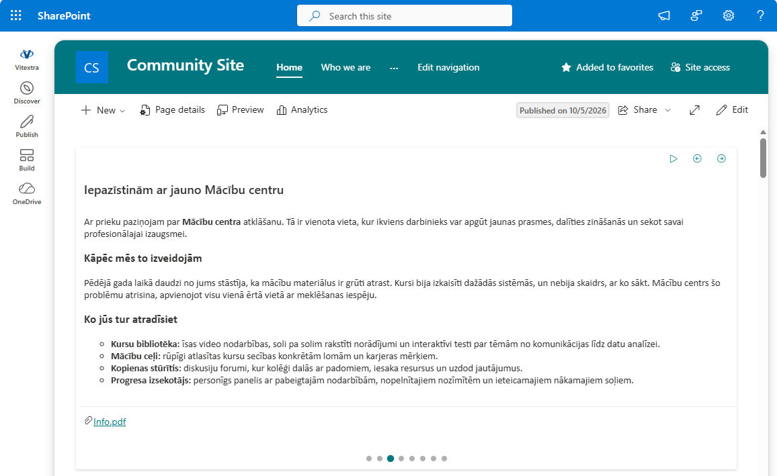The width and height of the screenshot is (777, 476).
Task: Click the vertical scrollbar thumb
Action: [x=763, y=157]
